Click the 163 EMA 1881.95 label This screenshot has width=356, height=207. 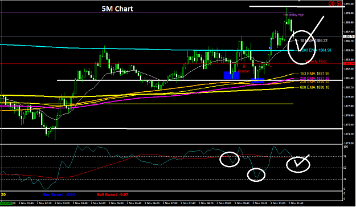tap(314, 74)
